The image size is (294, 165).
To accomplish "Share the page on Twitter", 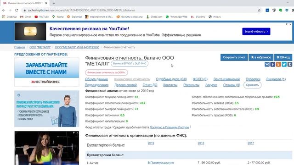I will [x=284, y=64].
